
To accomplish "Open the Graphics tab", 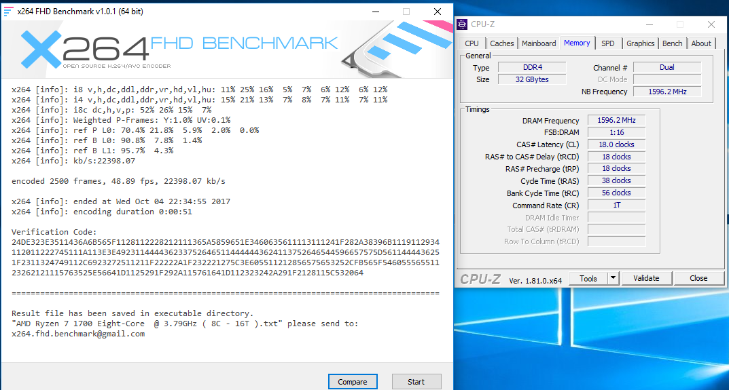I will 640,43.
